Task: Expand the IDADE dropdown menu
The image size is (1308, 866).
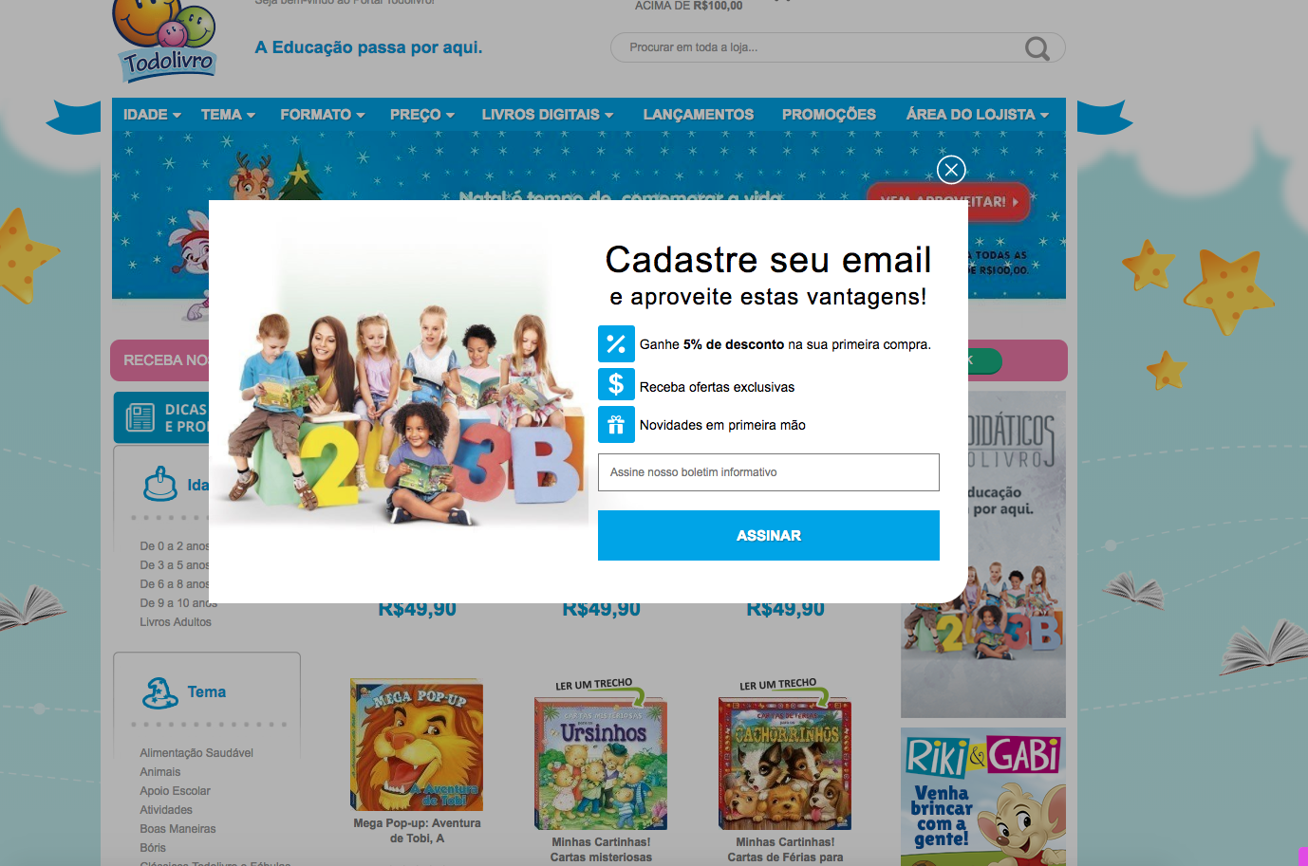Action: coord(152,115)
